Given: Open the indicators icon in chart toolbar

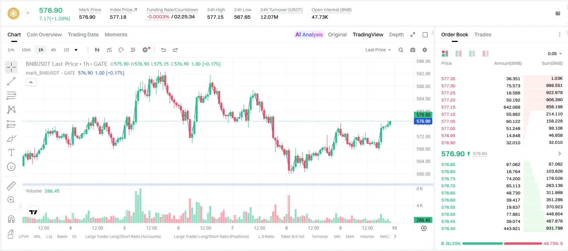Looking at the screenshot, I should [109, 50].
